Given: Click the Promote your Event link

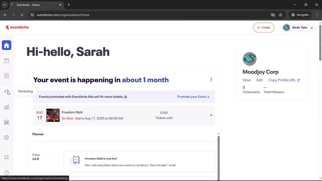Looking at the screenshot, I should click(193, 97).
